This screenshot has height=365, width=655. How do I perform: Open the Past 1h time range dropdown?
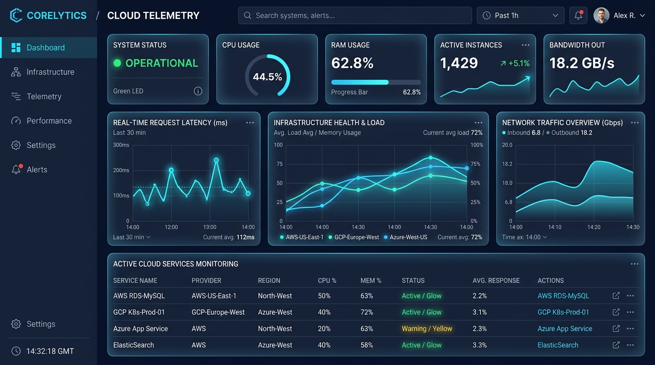[520, 15]
